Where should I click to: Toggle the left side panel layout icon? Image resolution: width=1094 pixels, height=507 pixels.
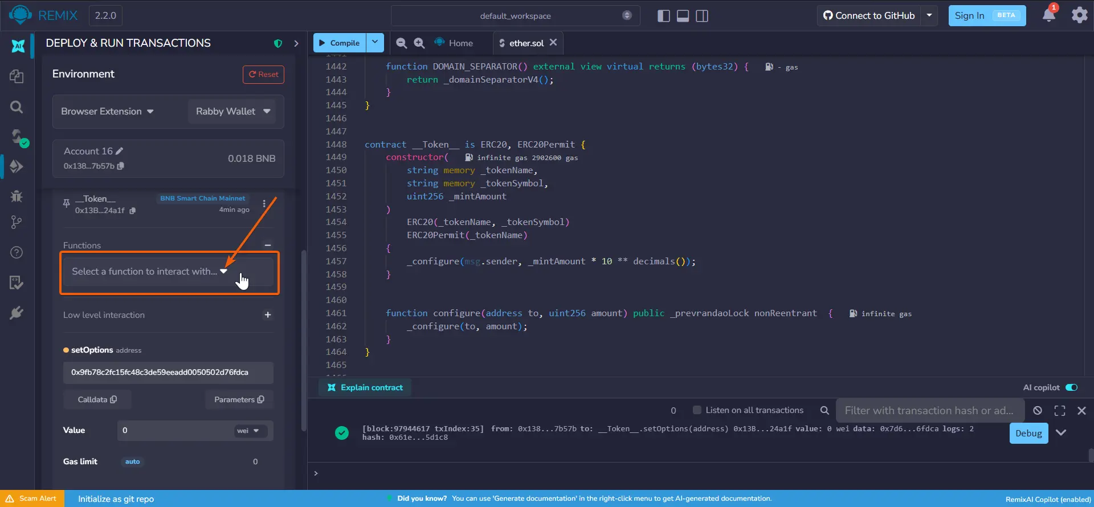point(663,16)
